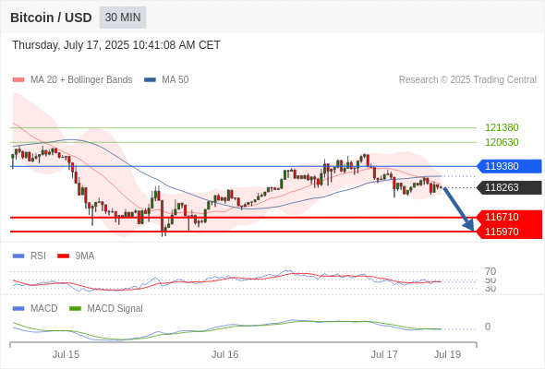Click the MACD legend label
Screen dimensions: 545x369
pyautogui.click(x=44, y=308)
